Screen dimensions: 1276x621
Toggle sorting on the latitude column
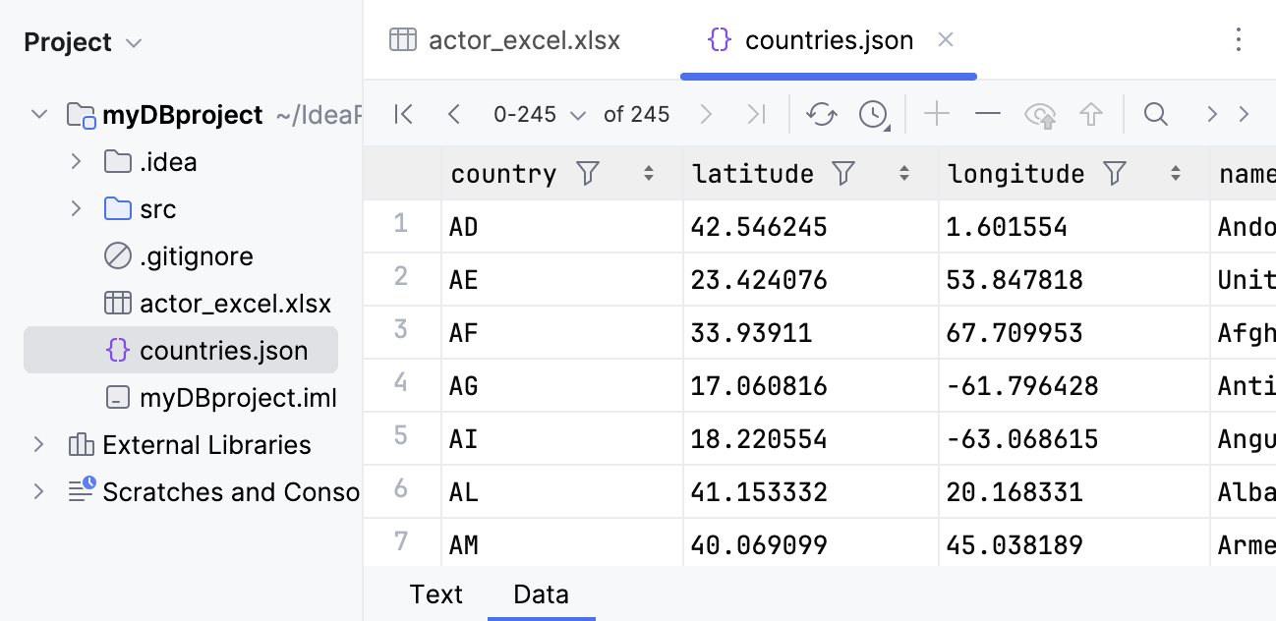tap(903, 173)
